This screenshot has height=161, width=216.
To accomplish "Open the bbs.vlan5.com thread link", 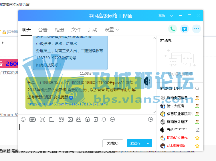I will 68,104.
